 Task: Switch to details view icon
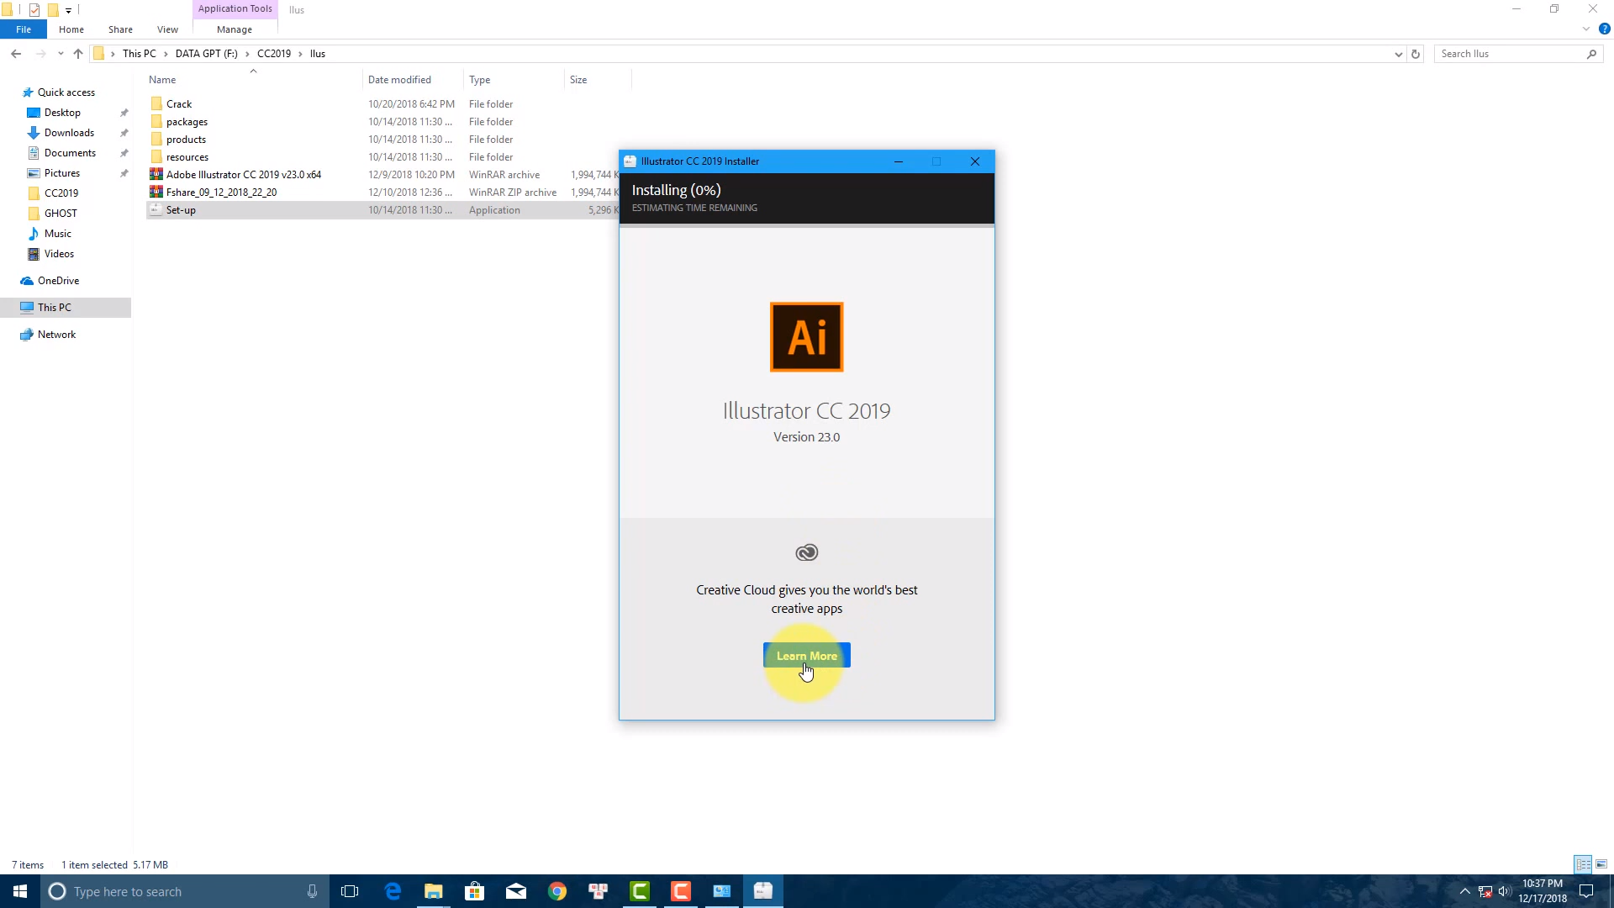[x=1583, y=864]
